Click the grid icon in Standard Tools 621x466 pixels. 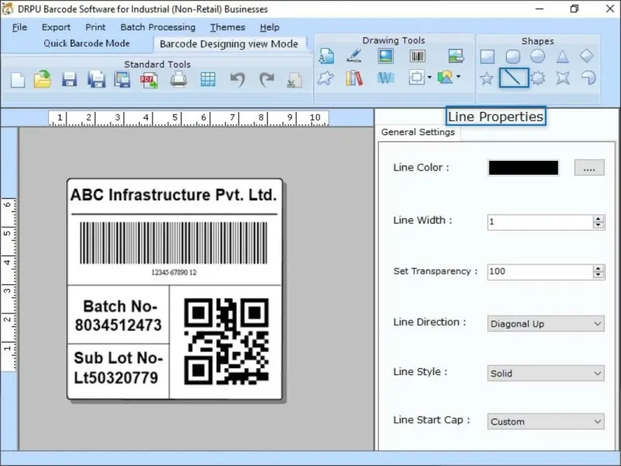click(x=208, y=79)
